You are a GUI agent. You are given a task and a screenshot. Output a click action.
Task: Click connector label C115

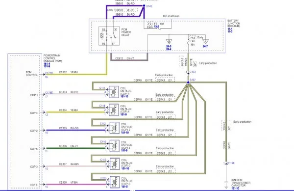103,142
